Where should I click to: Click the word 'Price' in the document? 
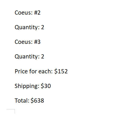pyautogui.click(x=21, y=71)
